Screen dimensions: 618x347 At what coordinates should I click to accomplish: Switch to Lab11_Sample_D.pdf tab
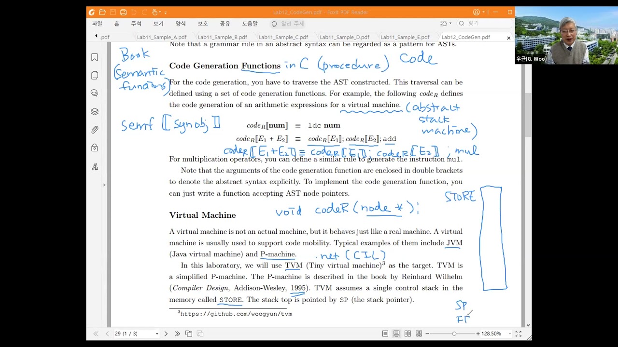pyautogui.click(x=344, y=37)
